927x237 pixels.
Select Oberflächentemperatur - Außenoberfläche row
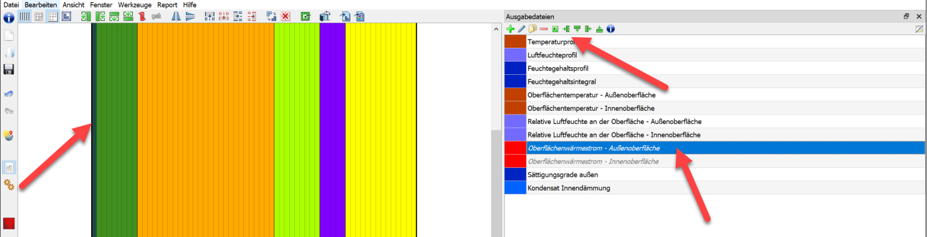[714, 95]
